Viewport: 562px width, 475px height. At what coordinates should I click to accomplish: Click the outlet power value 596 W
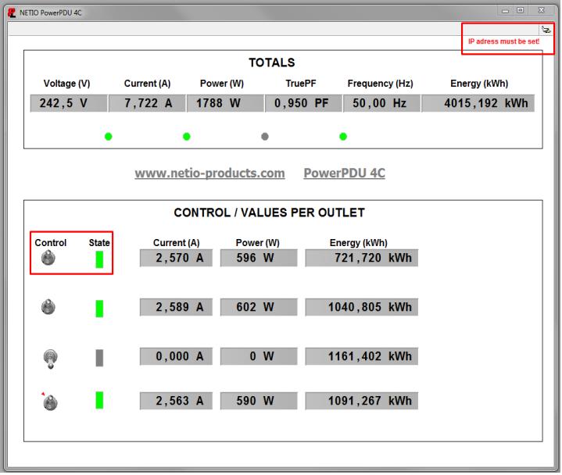pyautogui.click(x=259, y=259)
